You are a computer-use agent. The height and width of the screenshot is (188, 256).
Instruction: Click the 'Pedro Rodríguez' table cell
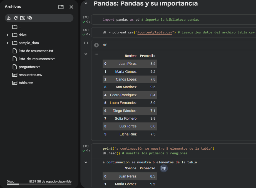[x=123, y=95]
